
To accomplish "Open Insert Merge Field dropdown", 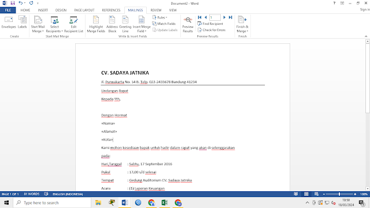I will [142, 24].
